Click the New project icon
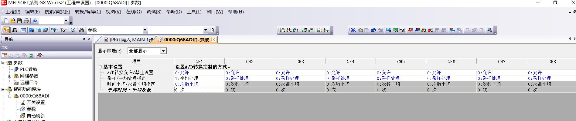Screen dimensions: 576x121 click(6, 21)
